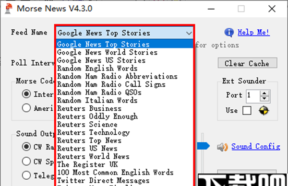Click the Morse News app icon in title bar
This screenshot has width=288, height=186.
tap(9, 9)
